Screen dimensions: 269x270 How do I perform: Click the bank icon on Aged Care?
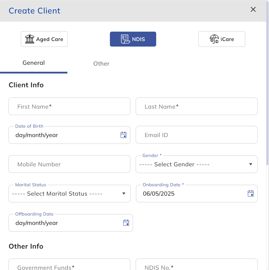click(x=29, y=39)
